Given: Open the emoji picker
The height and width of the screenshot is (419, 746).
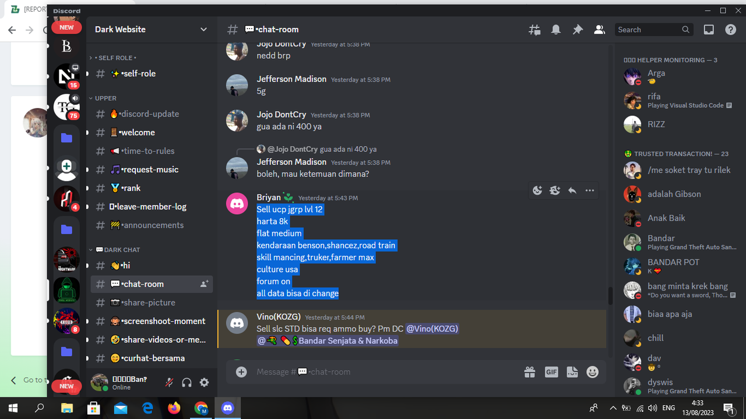Looking at the screenshot, I should click(593, 372).
